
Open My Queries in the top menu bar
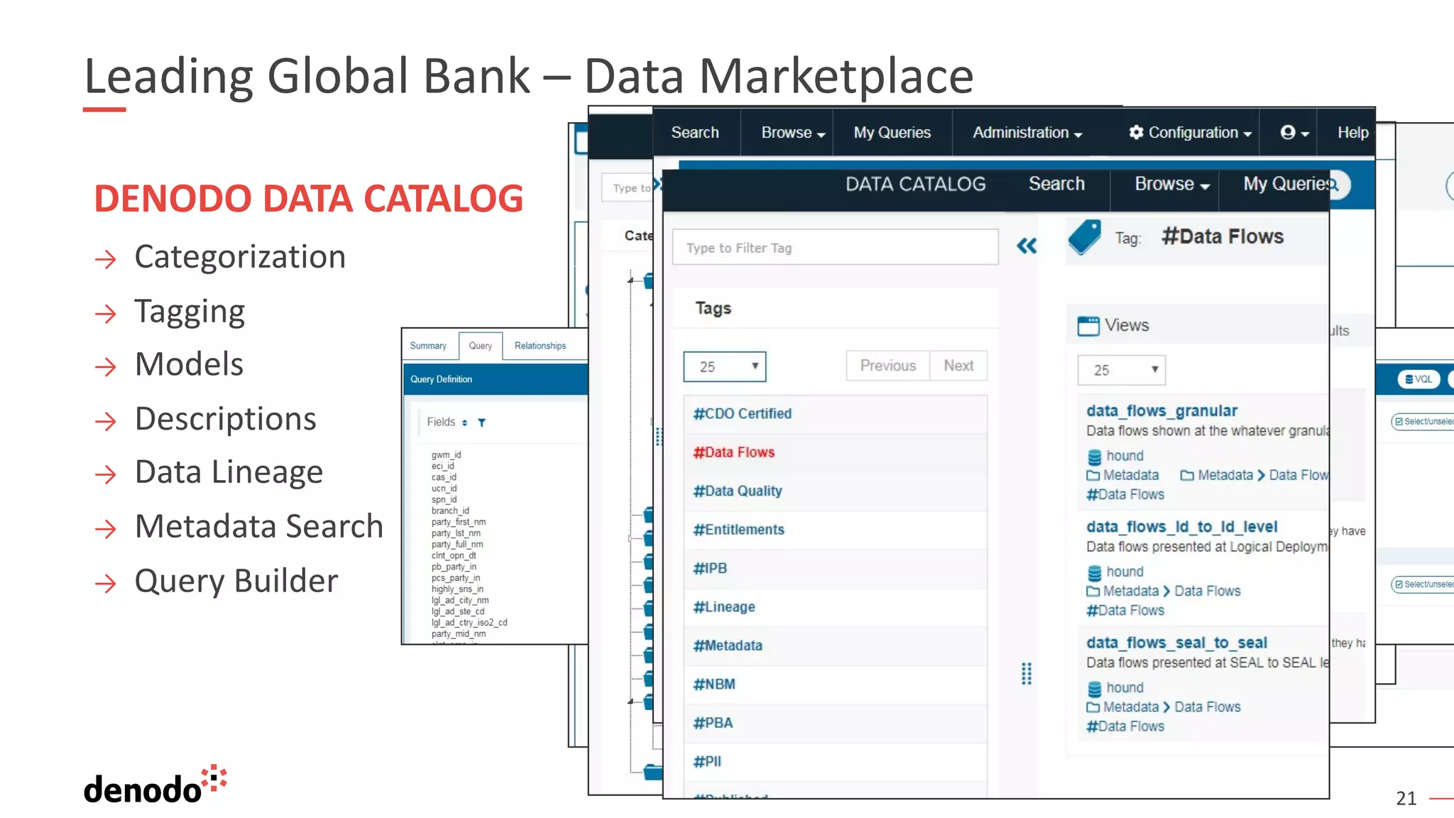click(892, 133)
